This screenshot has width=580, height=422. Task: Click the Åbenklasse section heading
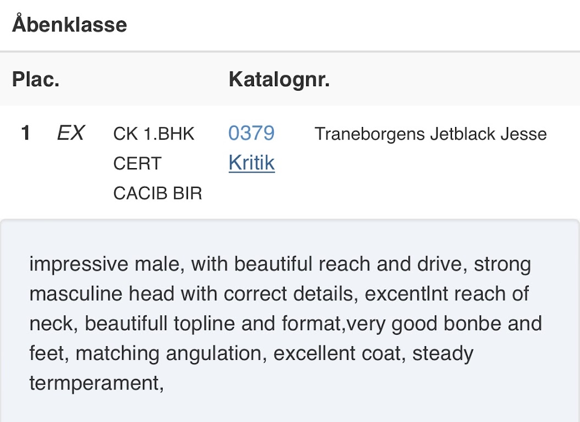pos(69,24)
